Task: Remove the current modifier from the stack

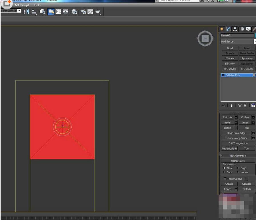Action: (245, 105)
